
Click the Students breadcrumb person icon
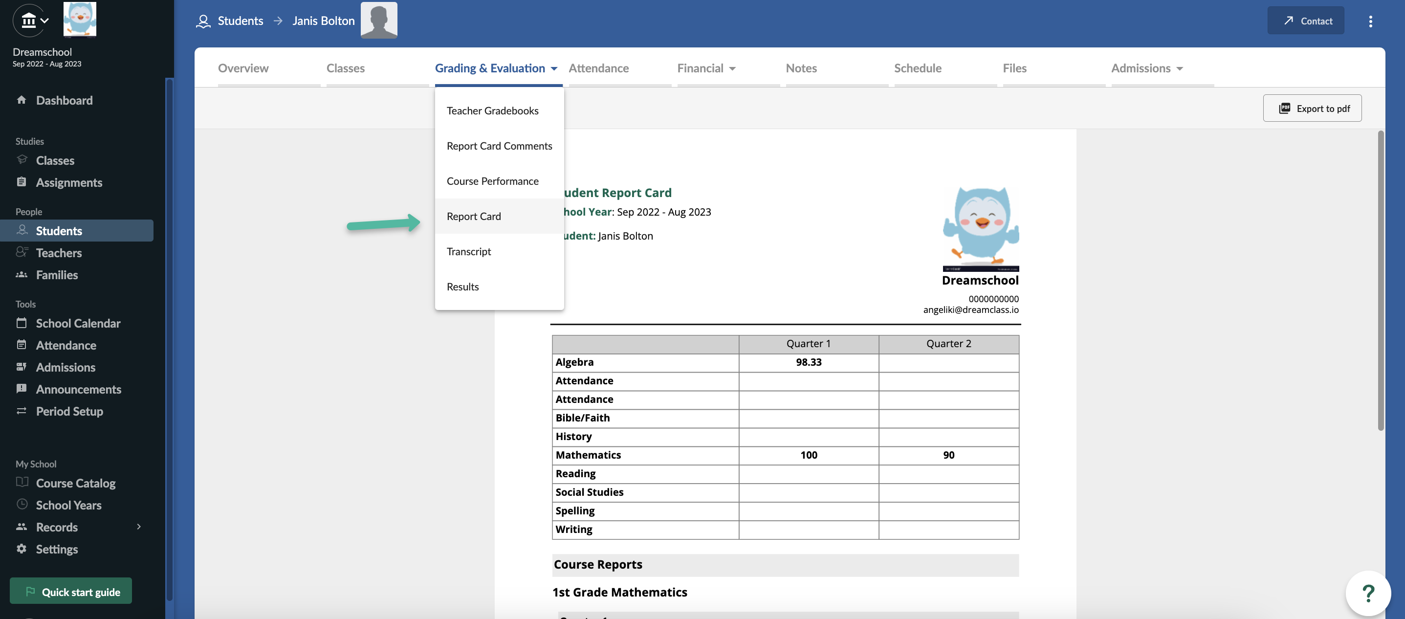pos(203,22)
